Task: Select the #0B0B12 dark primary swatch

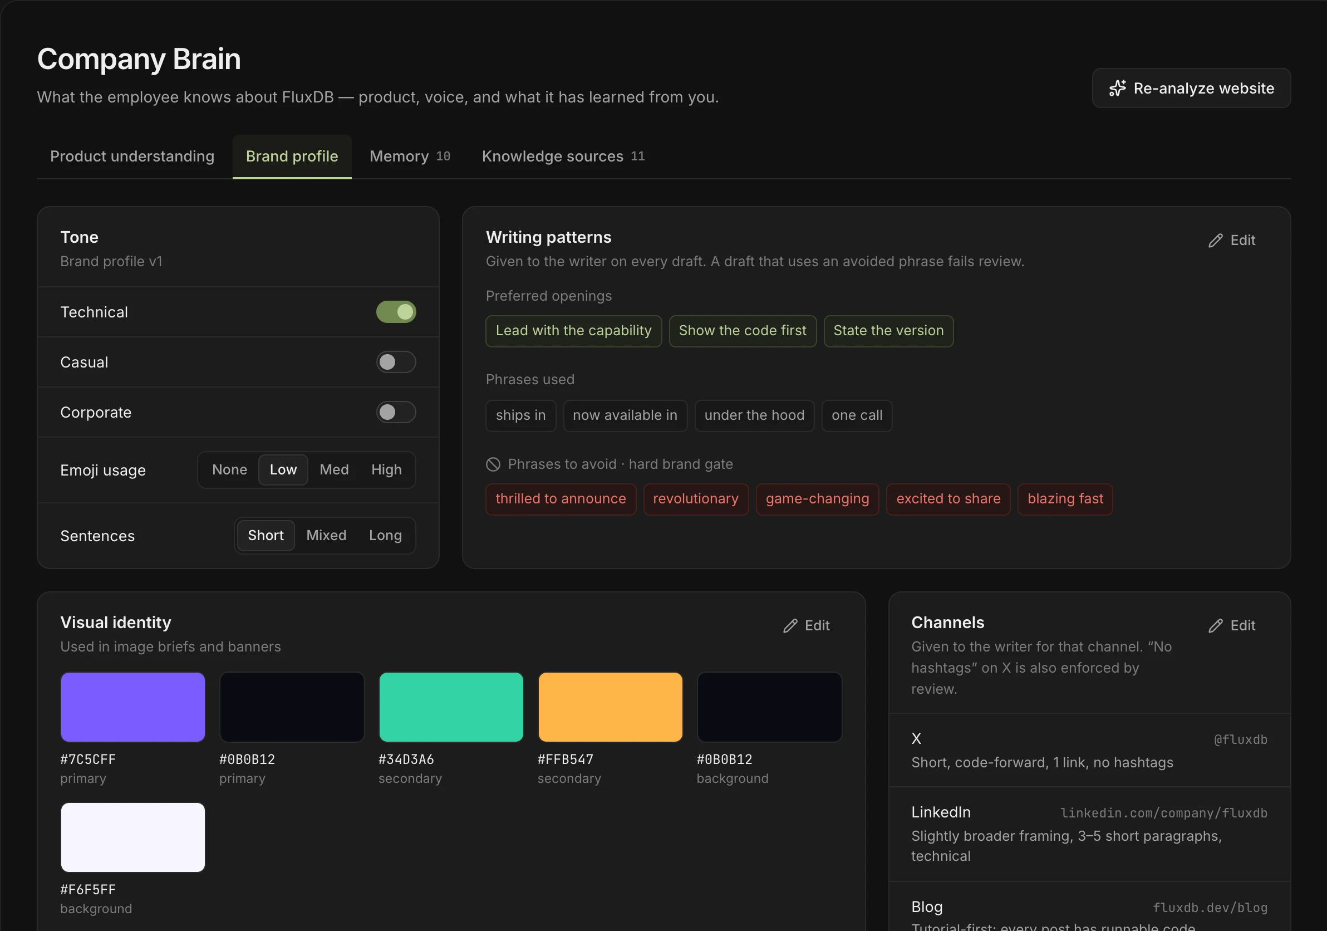Action: (x=292, y=707)
